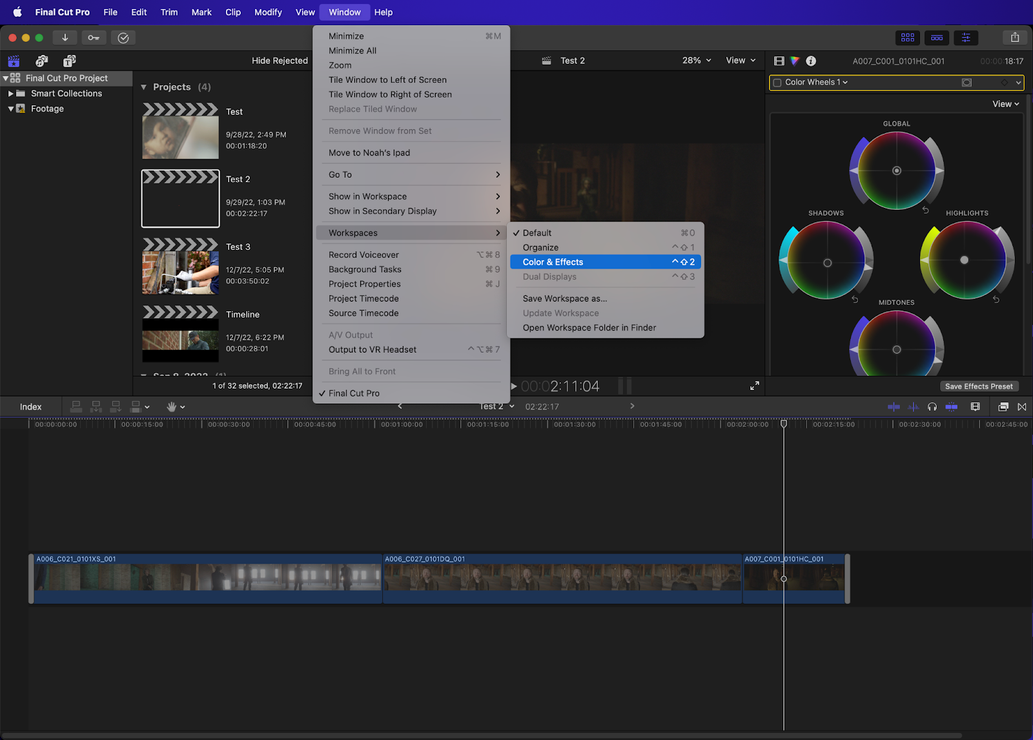Image resolution: width=1033 pixels, height=740 pixels.
Task: Enable the Color Wheels 1 checkbox
Action: pyautogui.click(x=777, y=83)
